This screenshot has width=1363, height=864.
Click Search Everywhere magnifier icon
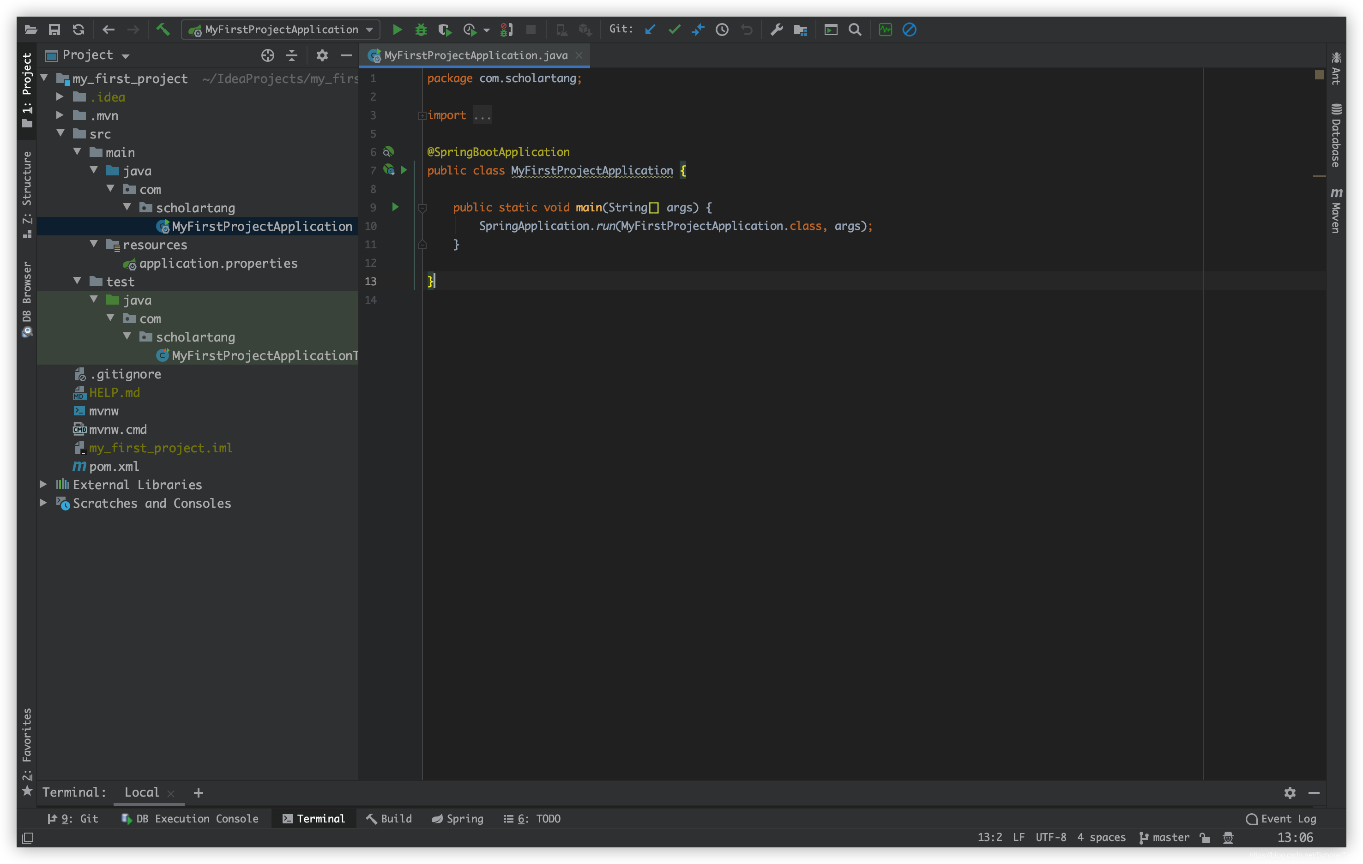tap(855, 30)
